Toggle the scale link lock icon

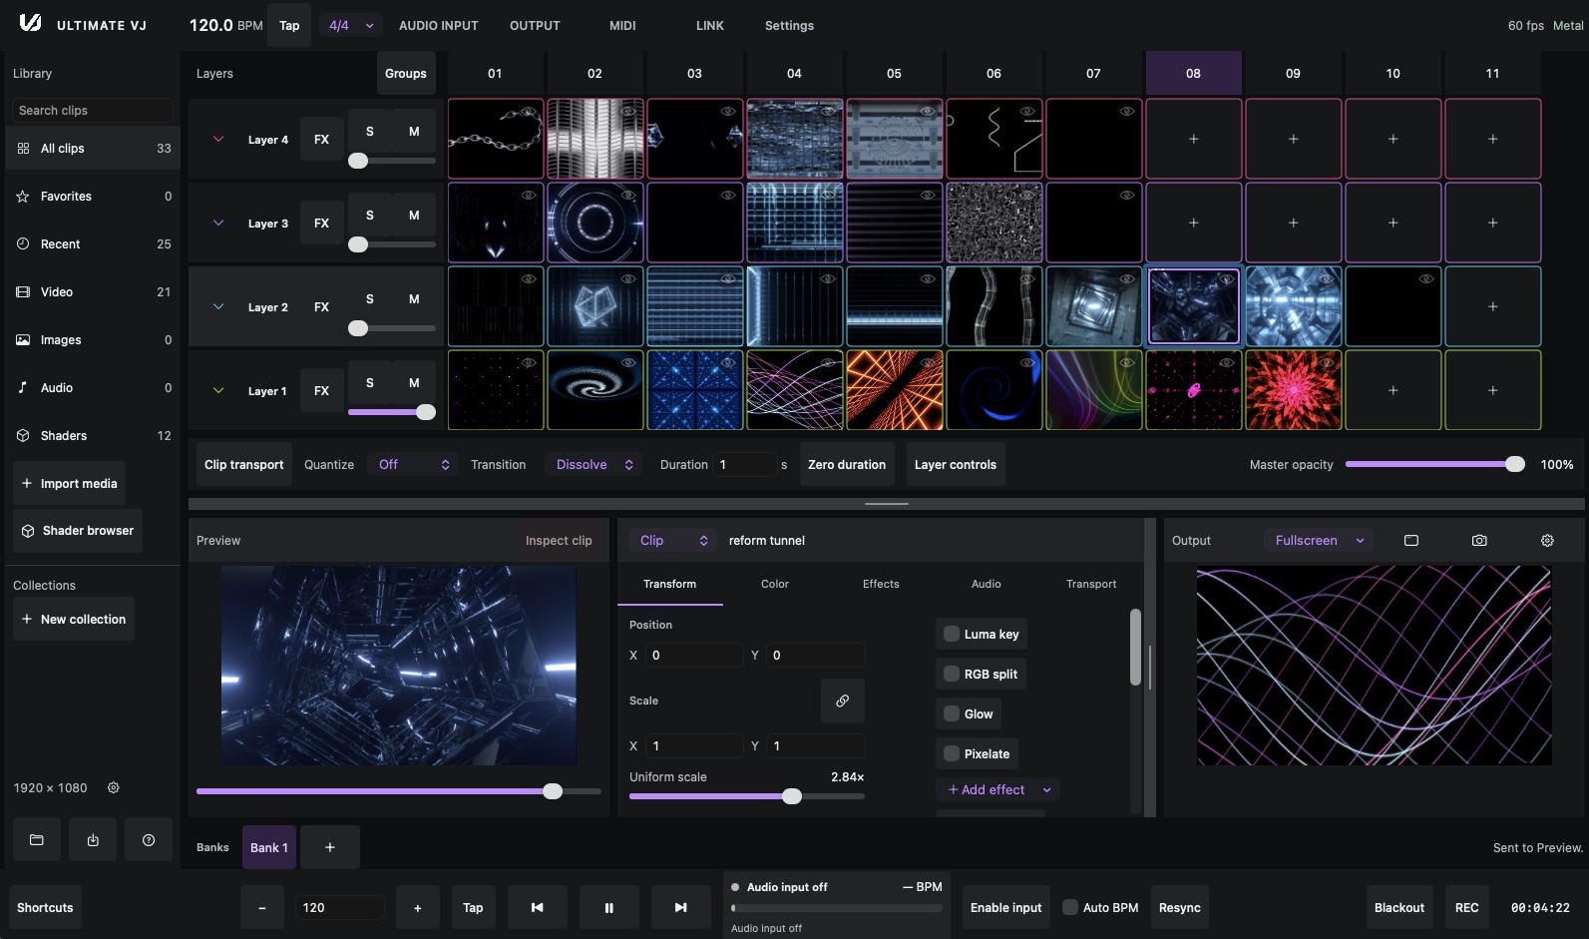843,701
